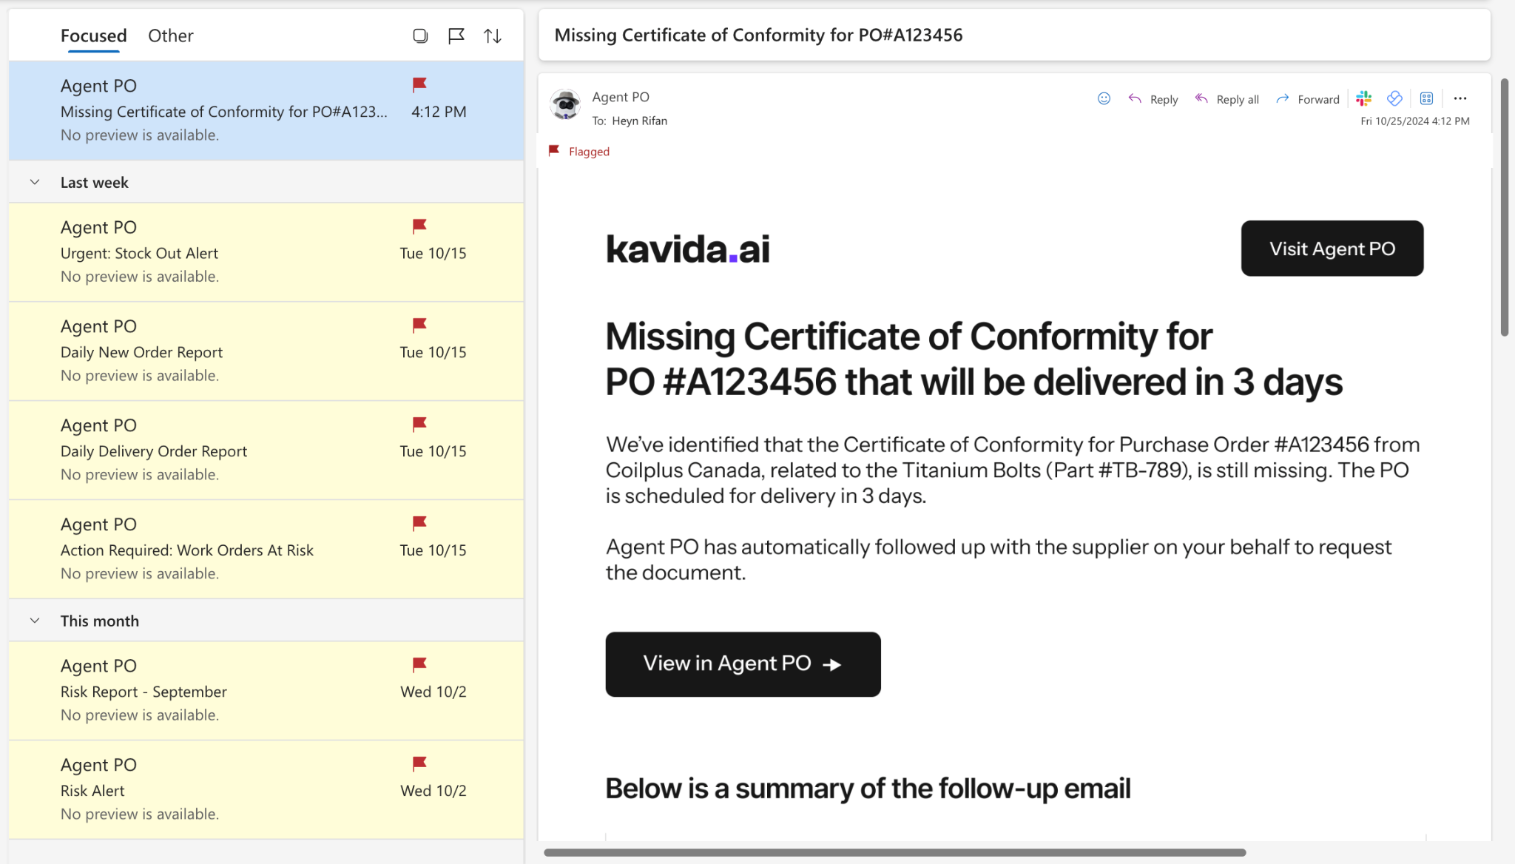Toggle flag on Risk Report - September
This screenshot has width=1515, height=864.
[x=419, y=665]
